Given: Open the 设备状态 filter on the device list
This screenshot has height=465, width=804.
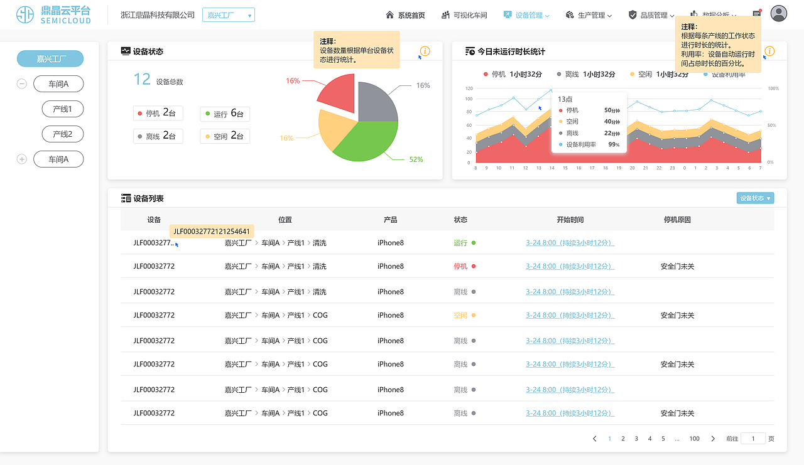Looking at the screenshot, I should (755, 197).
